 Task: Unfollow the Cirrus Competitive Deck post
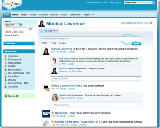(72, 89)
